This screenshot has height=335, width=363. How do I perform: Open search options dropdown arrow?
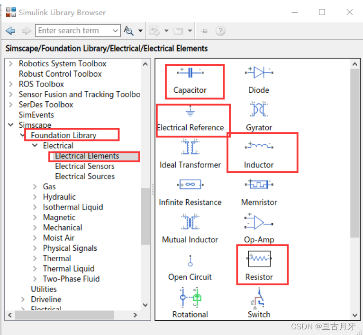click(140, 30)
